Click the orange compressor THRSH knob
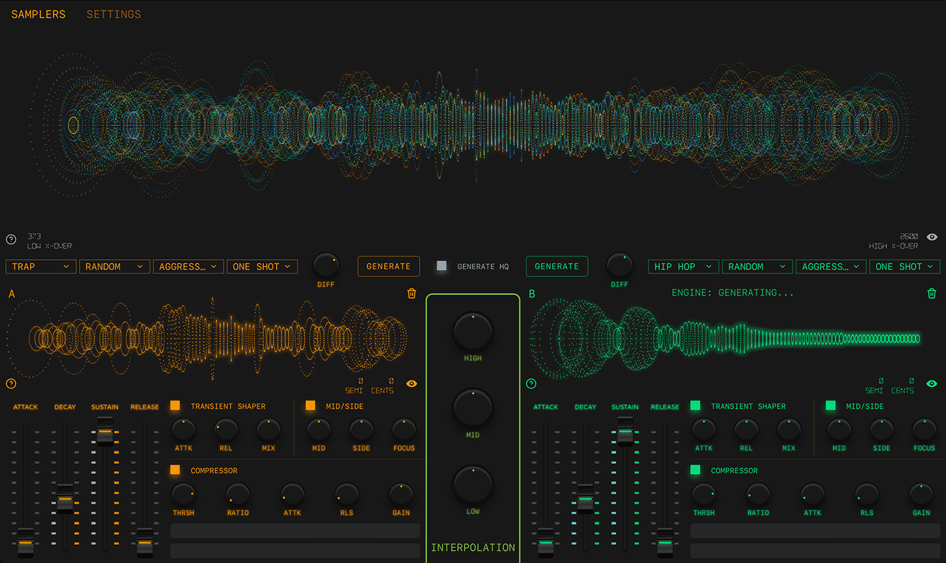 [x=183, y=495]
